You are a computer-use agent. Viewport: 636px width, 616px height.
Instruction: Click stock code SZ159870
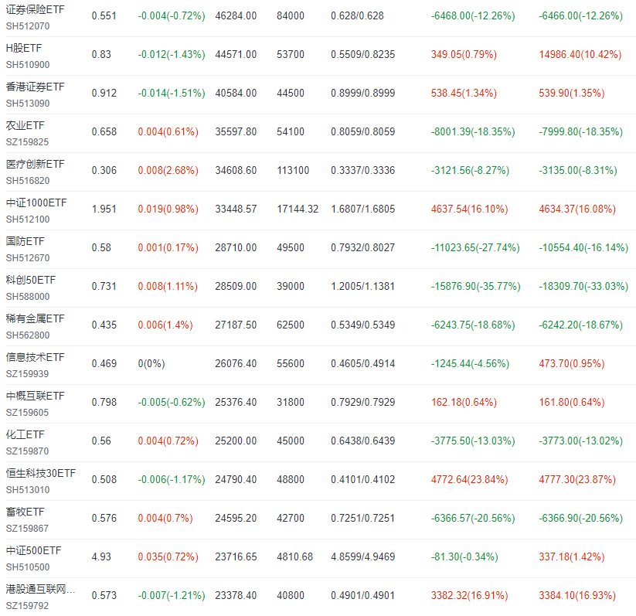(x=28, y=451)
